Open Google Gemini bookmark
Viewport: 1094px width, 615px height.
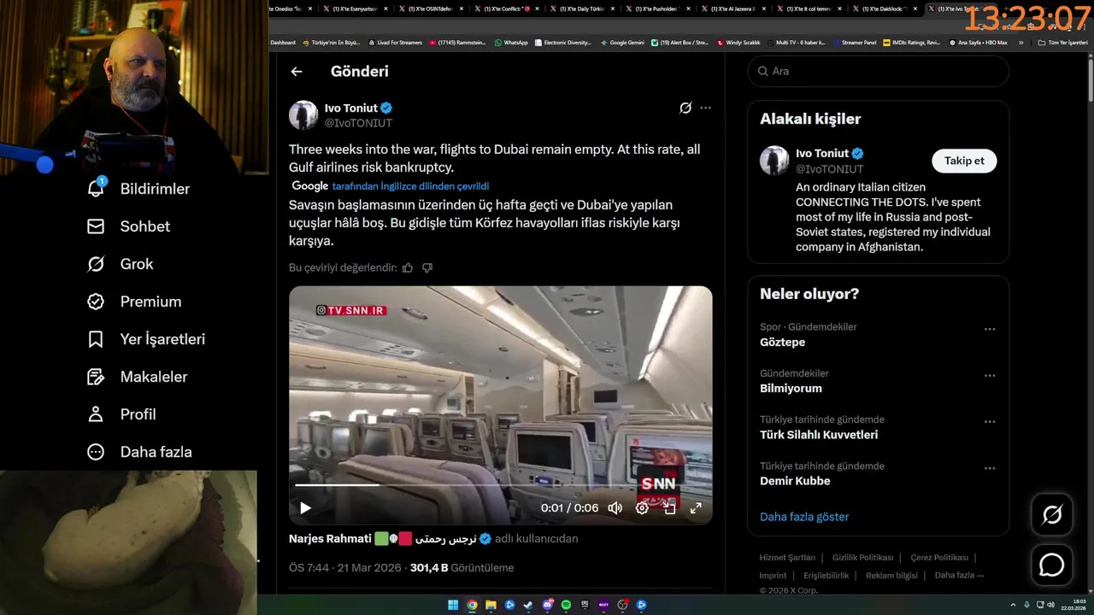[x=622, y=42]
